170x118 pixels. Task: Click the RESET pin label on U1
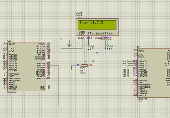click(141, 51)
